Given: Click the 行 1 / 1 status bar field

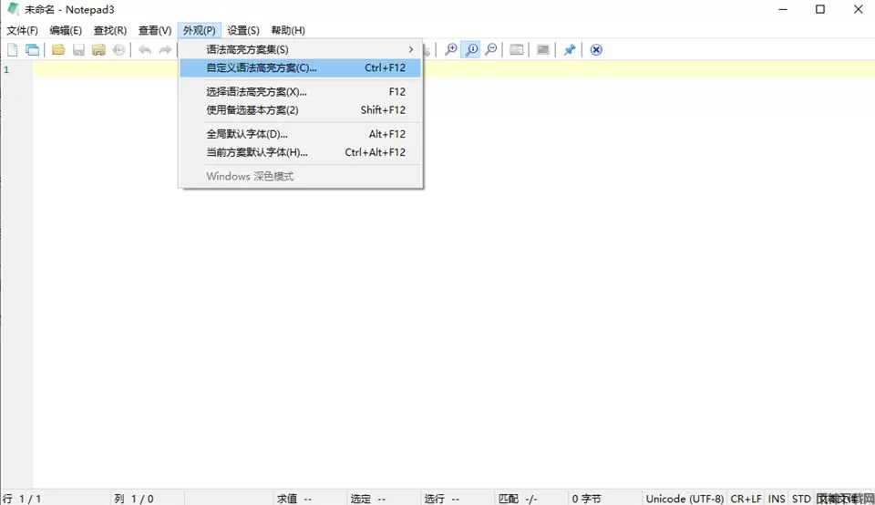Looking at the screenshot, I should [x=56, y=499].
